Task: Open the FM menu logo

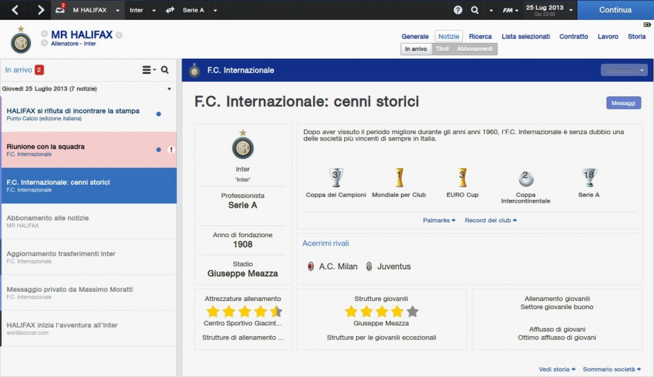Action: 510,10
